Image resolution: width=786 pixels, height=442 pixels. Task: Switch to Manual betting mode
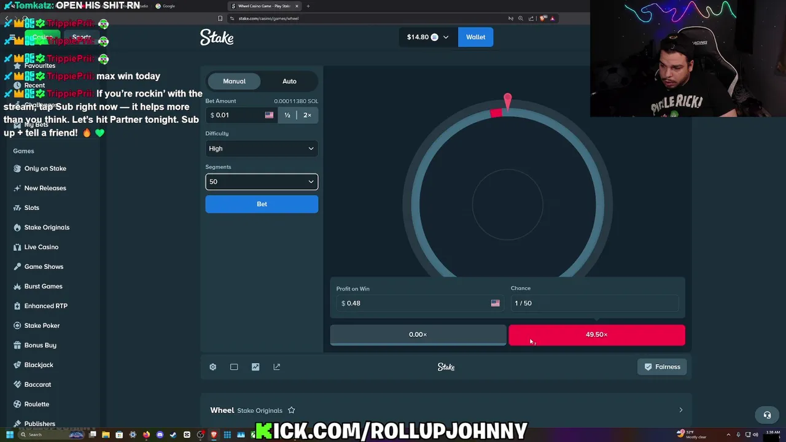[234, 81]
